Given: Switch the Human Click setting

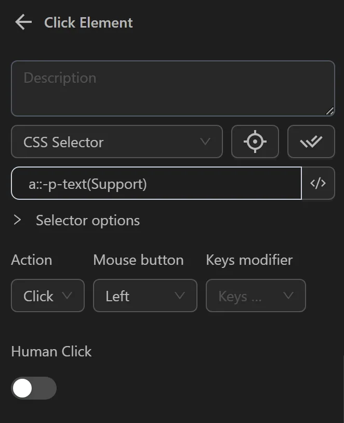Looking at the screenshot, I should click(x=34, y=388).
